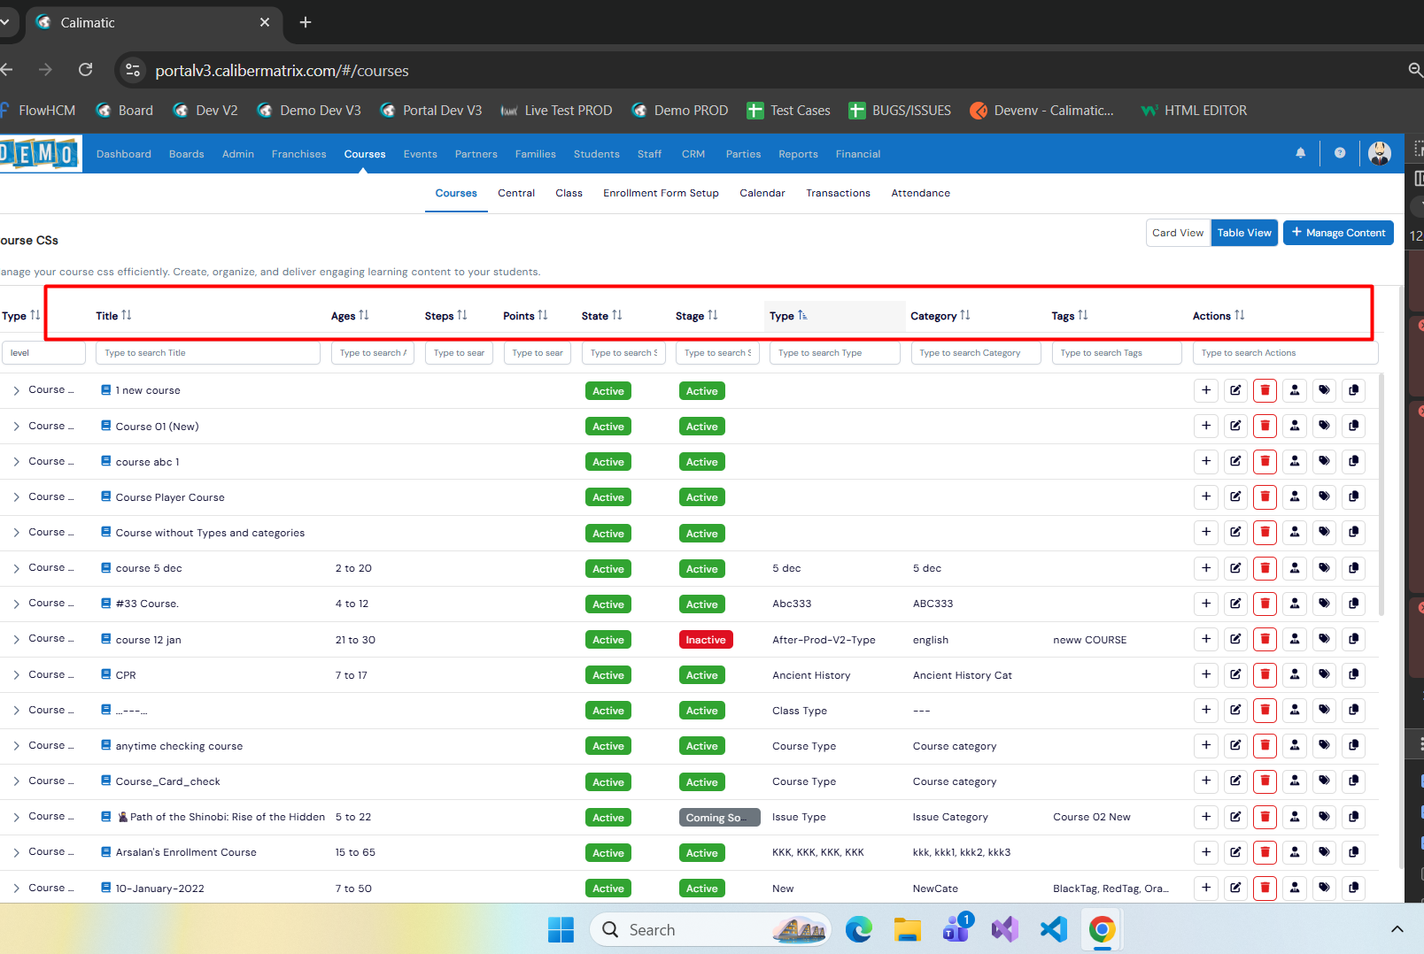Switch to the Central tab
The image size is (1424, 954).
[515, 193]
